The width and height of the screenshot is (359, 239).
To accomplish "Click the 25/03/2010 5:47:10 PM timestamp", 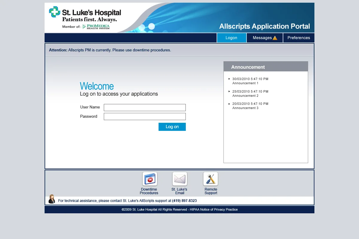I will 250,92.
